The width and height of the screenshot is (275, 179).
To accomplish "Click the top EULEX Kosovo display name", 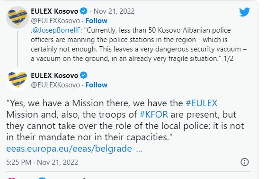I will click(x=54, y=11).
